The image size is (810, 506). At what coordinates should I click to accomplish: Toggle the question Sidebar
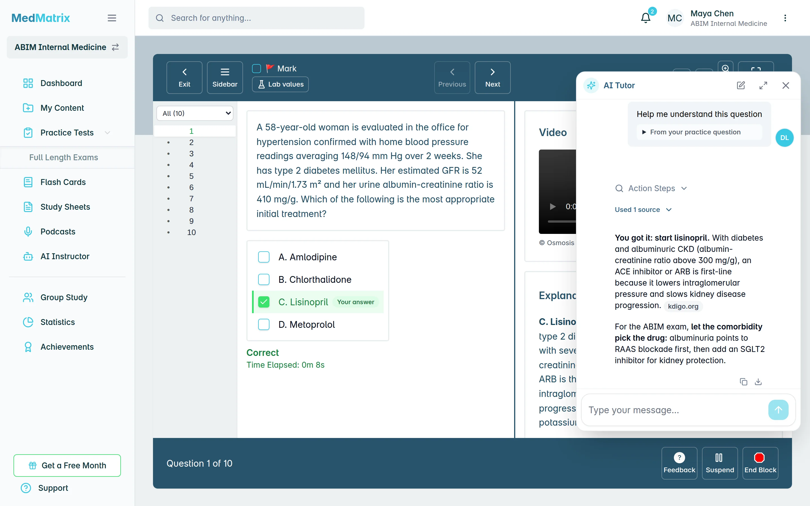225,77
